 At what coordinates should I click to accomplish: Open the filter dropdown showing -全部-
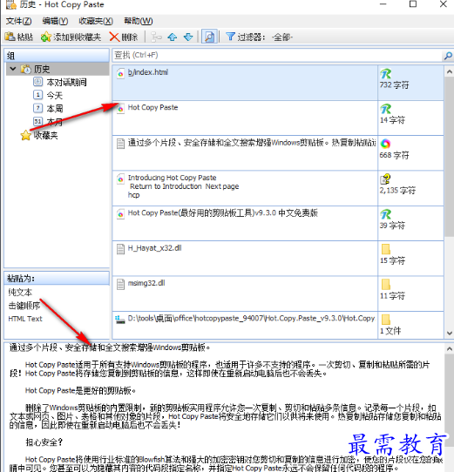pyautogui.click(x=282, y=37)
